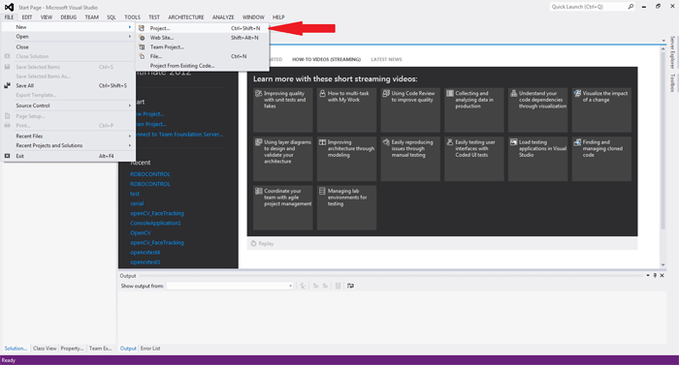The height and width of the screenshot is (365, 679).
Task: Switch to the Class View tab
Action: [x=45, y=349]
